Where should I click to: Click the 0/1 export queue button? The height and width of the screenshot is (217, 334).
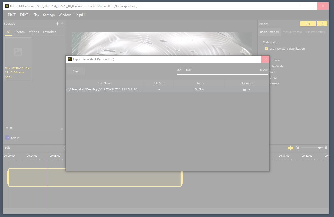coord(308,24)
